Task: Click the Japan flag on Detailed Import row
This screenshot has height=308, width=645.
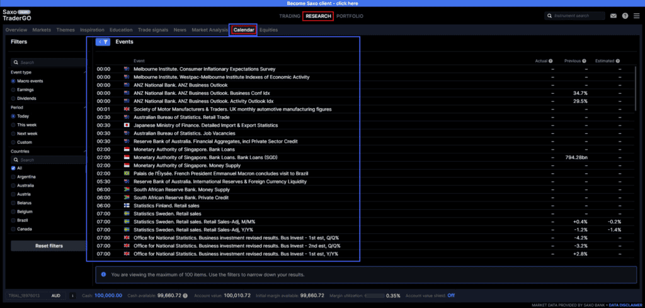Action: coord(127,125)
